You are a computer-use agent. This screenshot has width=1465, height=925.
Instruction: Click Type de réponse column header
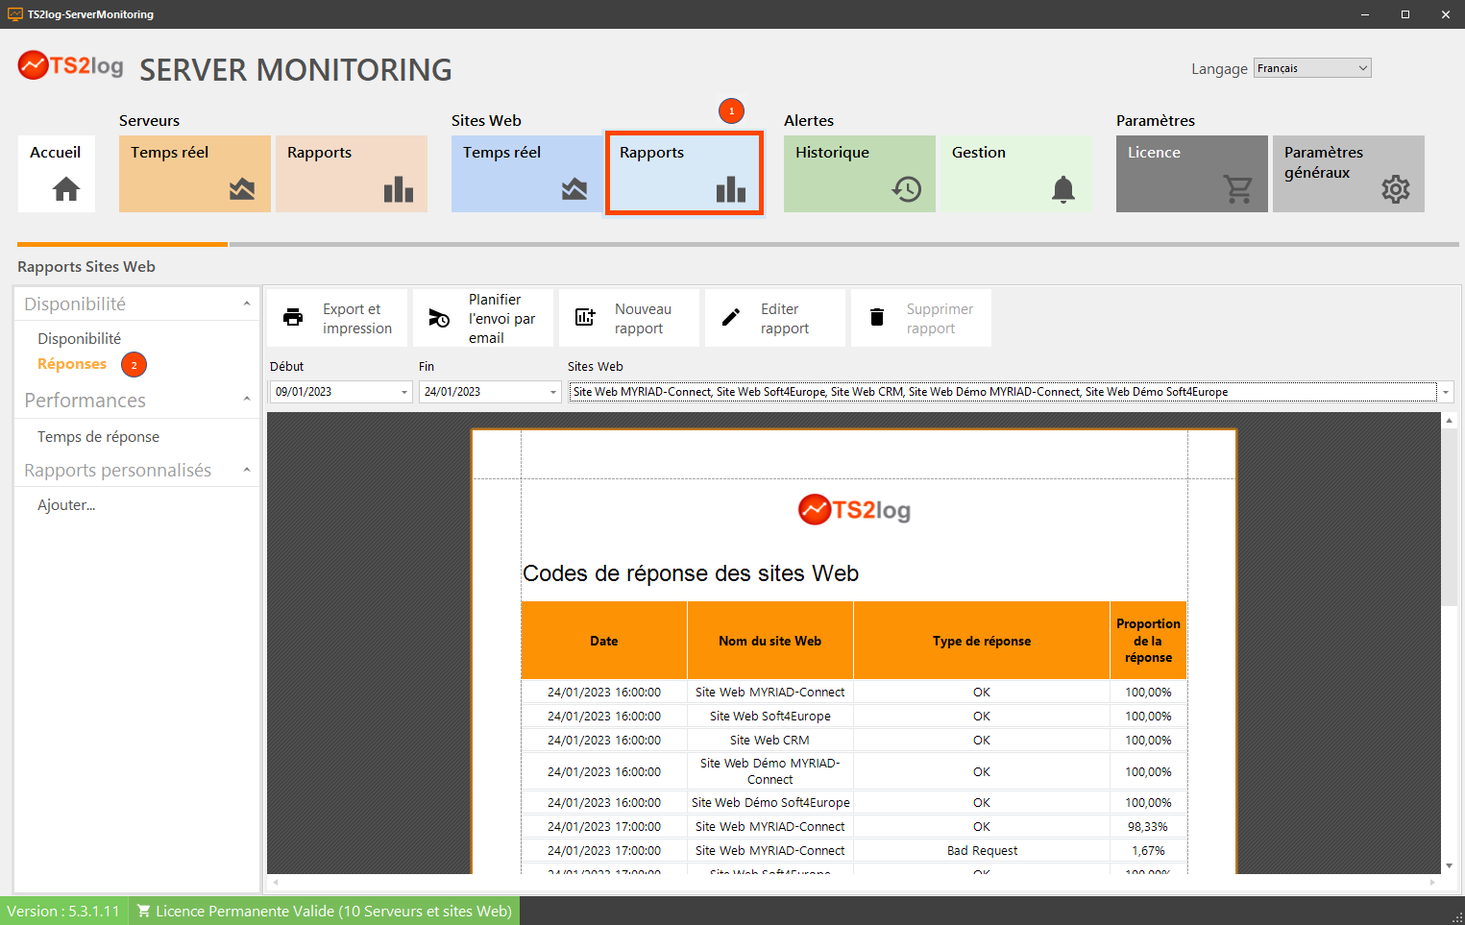[981, 641]
